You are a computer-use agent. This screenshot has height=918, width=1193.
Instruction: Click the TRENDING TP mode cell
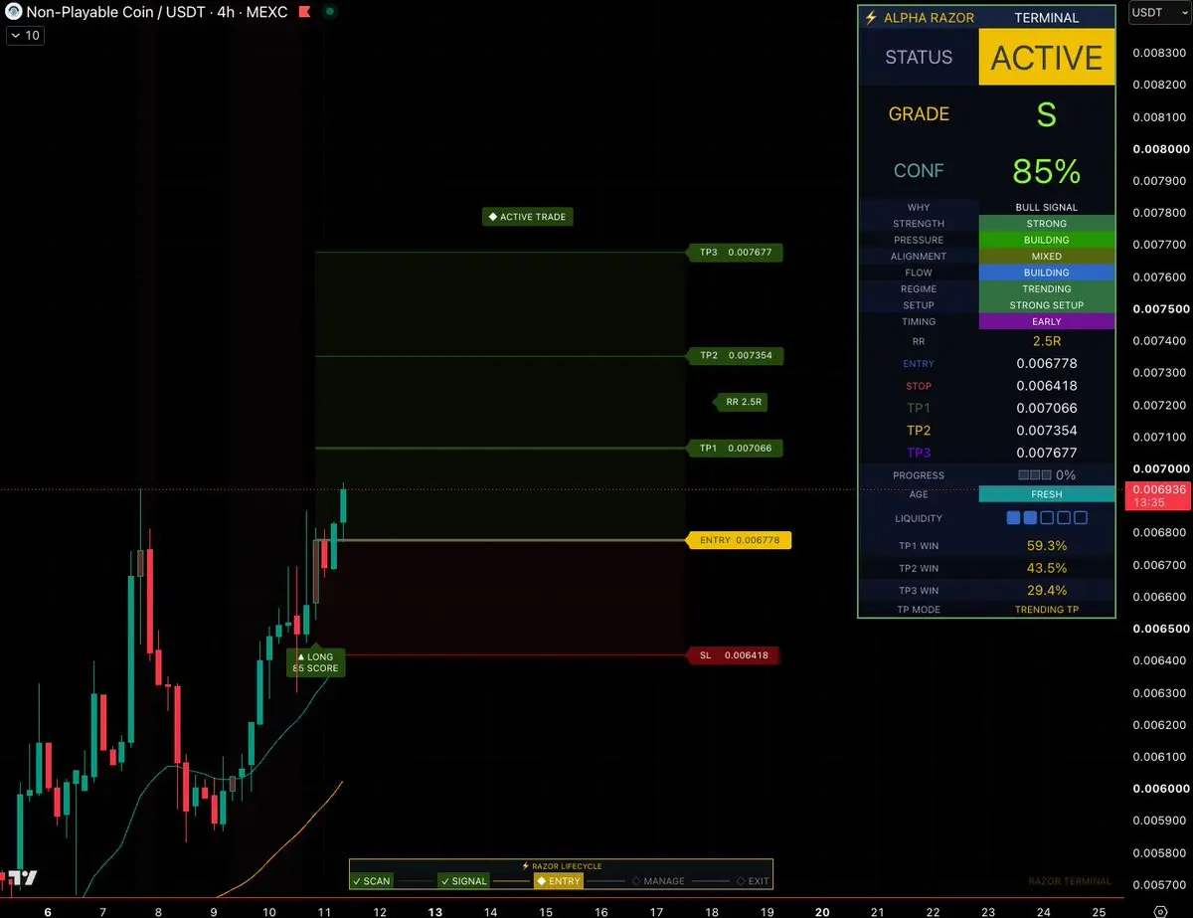tap(1047, 609)
